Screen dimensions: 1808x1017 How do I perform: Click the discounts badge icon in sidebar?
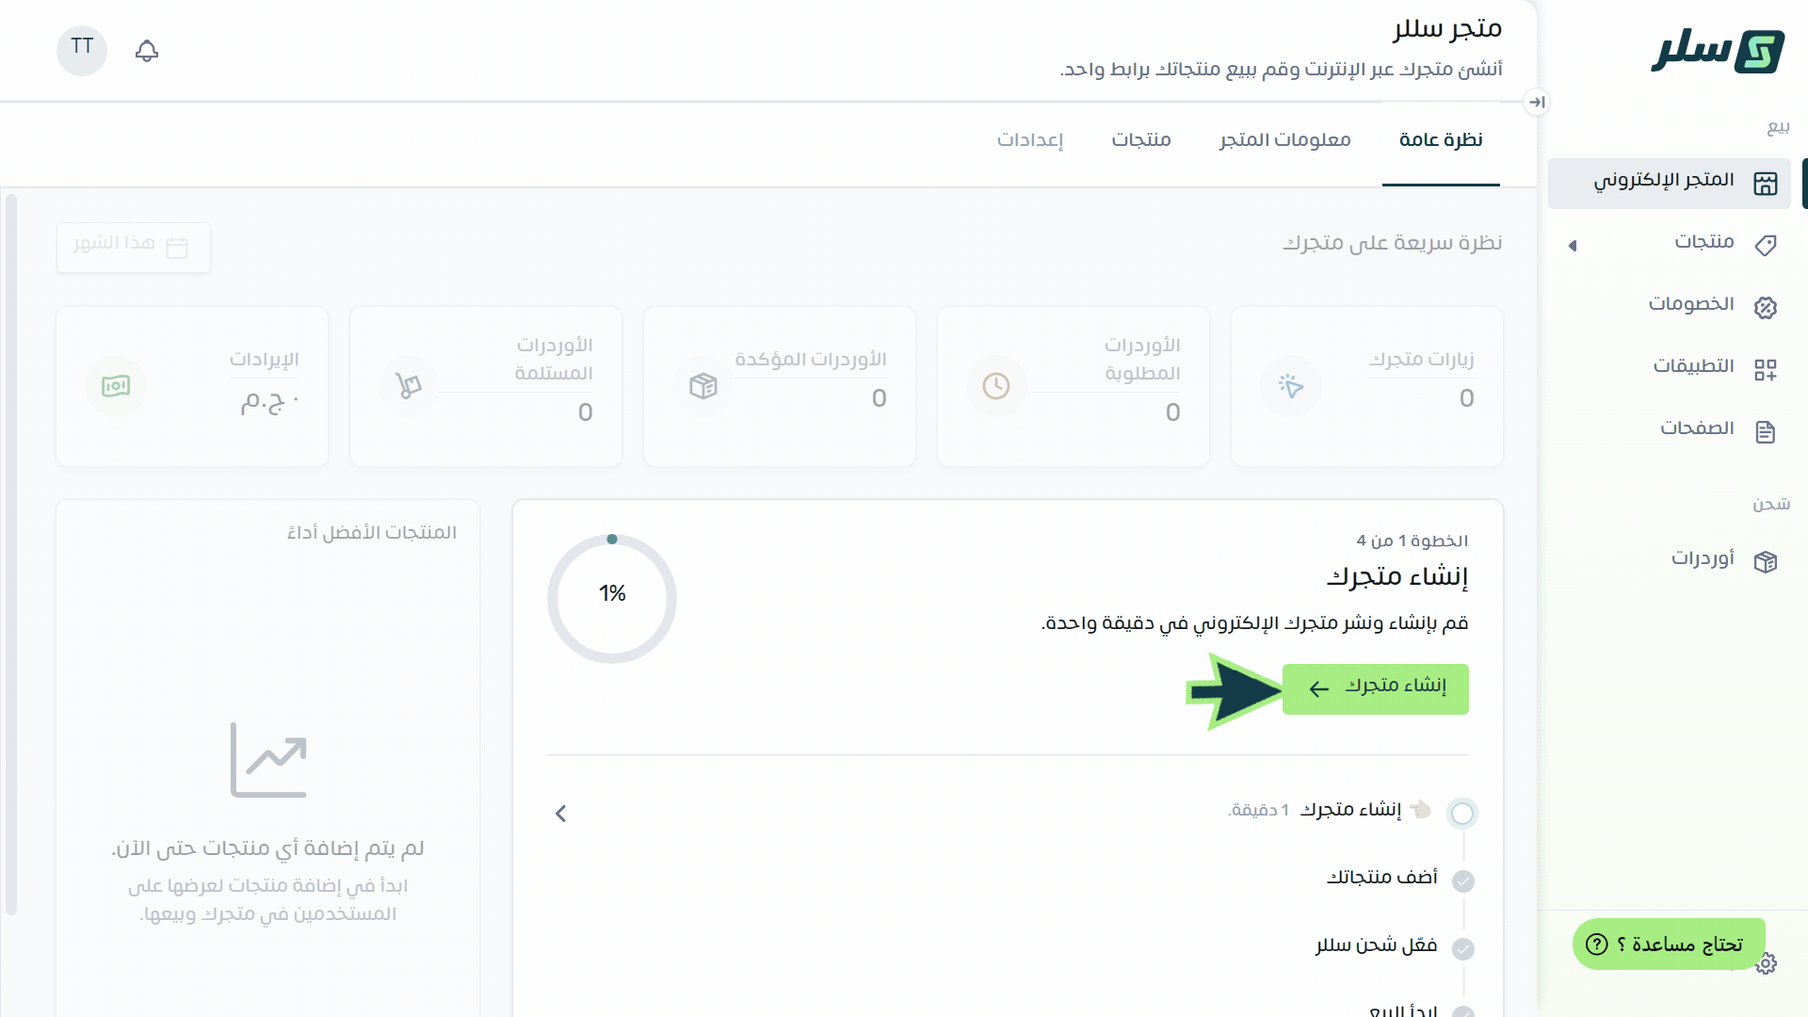click(1766, 307)
